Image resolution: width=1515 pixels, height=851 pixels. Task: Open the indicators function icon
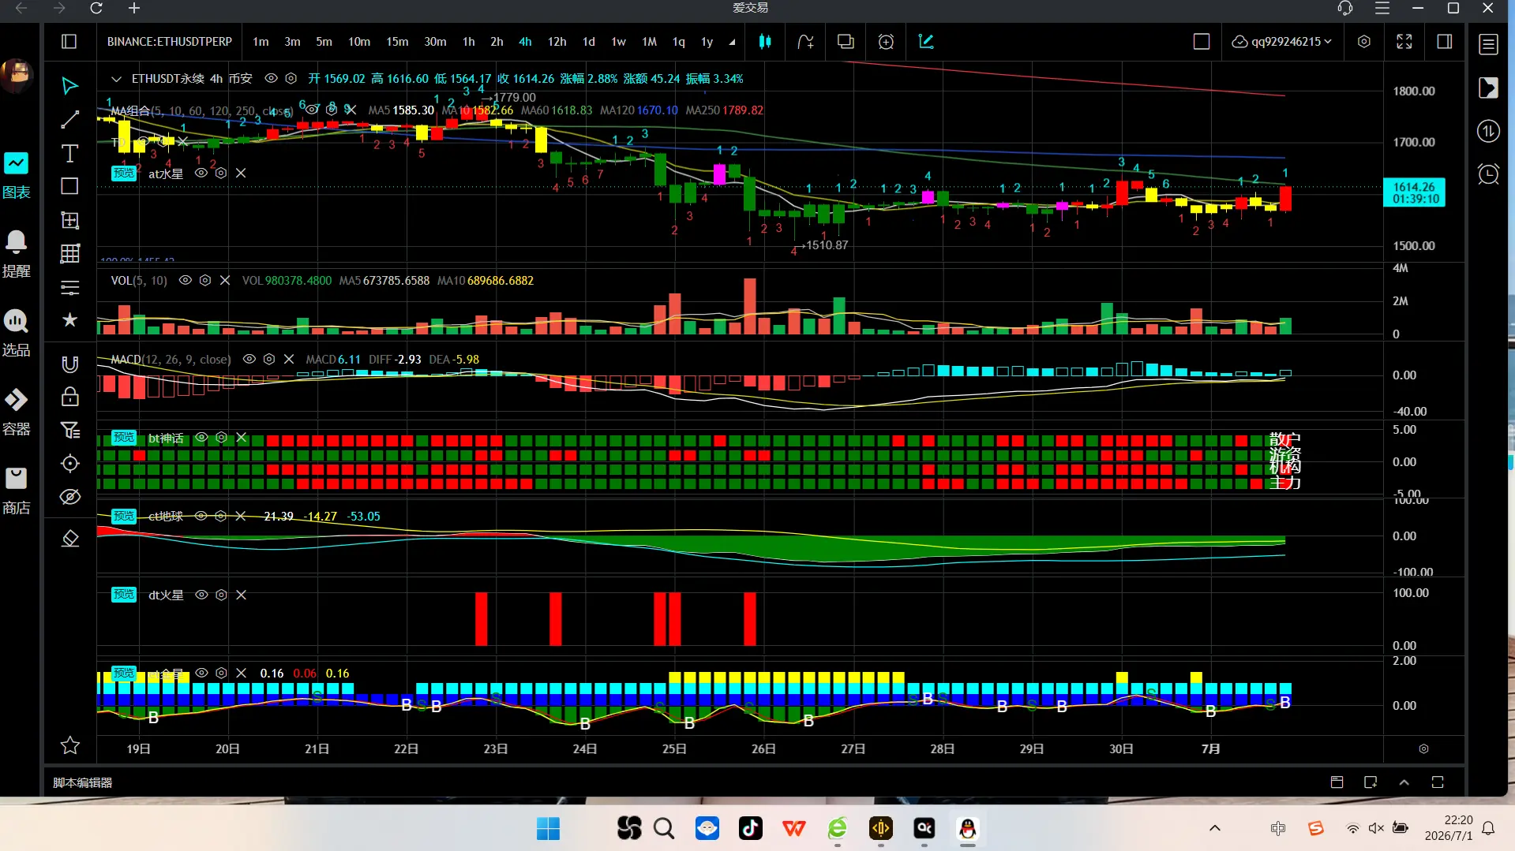pos(805,42)
